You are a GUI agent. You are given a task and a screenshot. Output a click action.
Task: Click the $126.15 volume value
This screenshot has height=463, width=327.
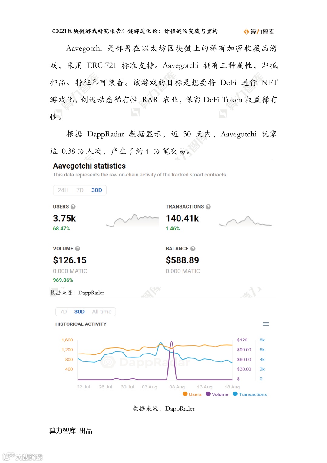tap(70, 260)
